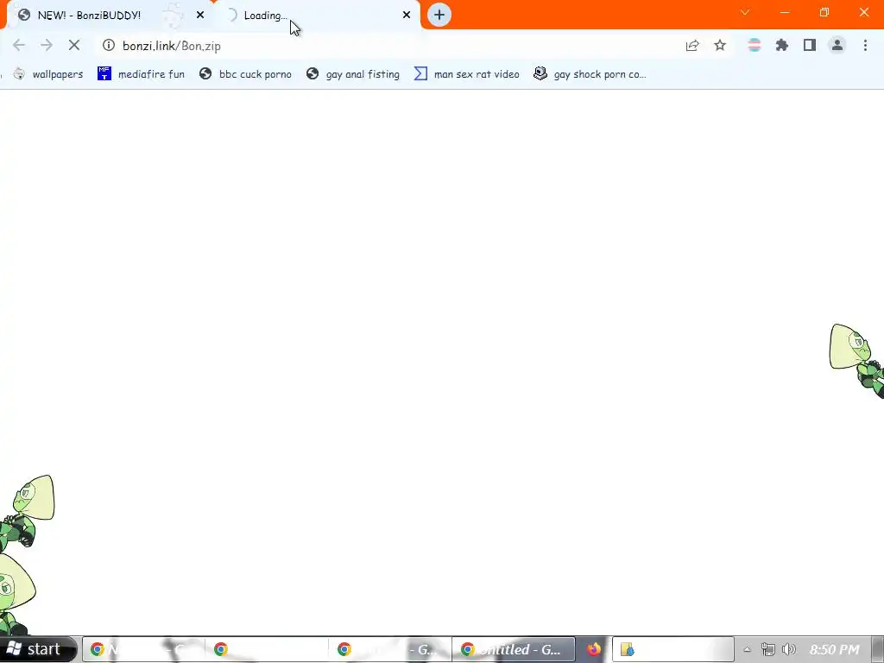Click Peridot character at right edge
This screenshot has width=884, height=663.
click(857, 361)
